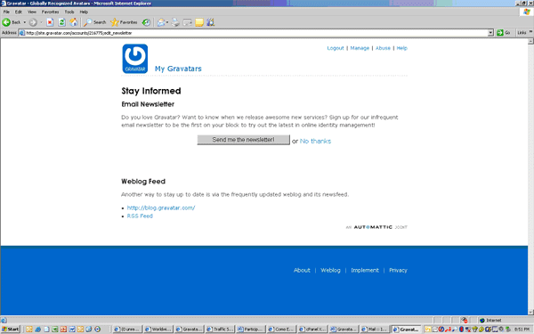Click the History icon in toolbar

pos(146,22)
